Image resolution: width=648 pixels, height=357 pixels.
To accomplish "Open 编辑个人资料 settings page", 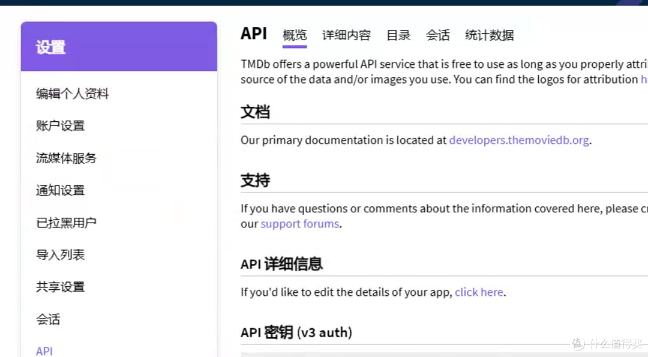I will [x=73, y=94].
